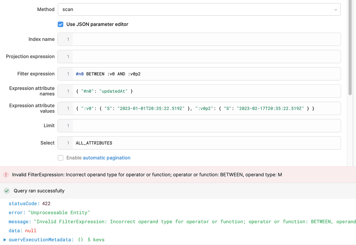This screenshot has height=245, width=356.
Task: Click the blue expand arrow before queryExecutionMetadata
Action: pyautogui.click(x=4, y=239)
